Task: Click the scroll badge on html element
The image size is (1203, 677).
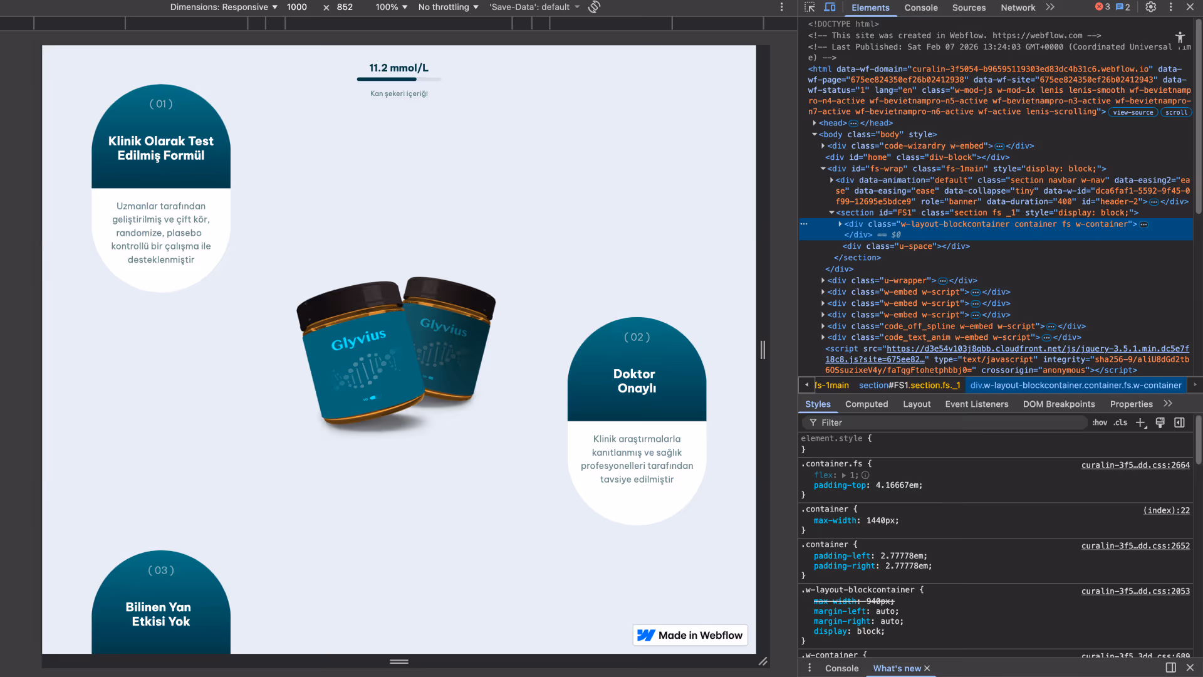Action: tap(1176, 113)
